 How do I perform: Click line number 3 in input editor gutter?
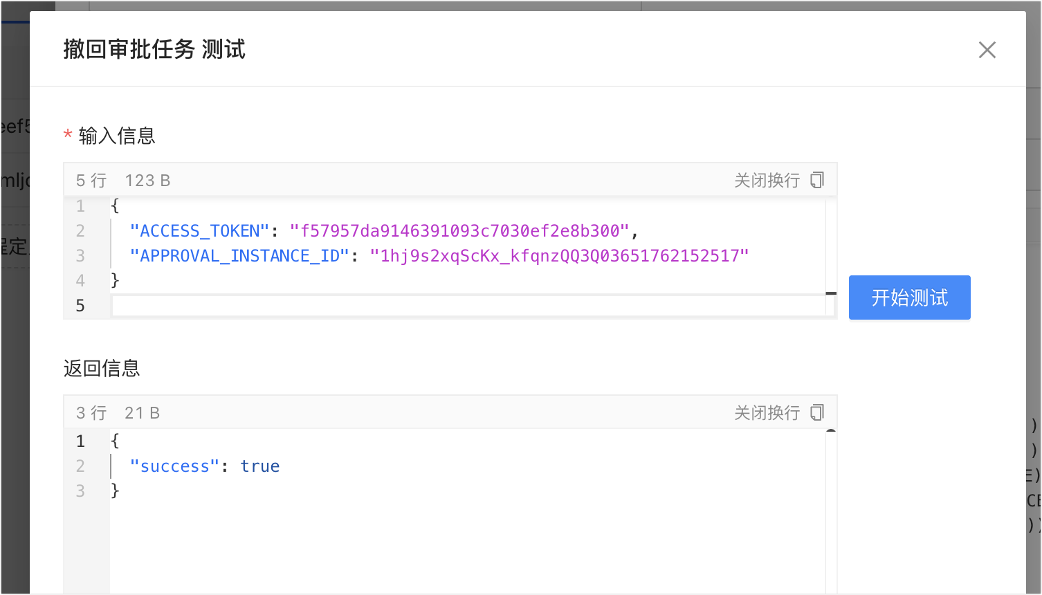tap(81, 256)
